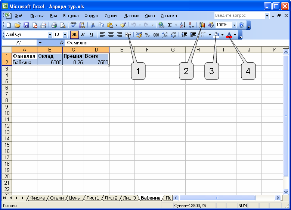Apply percent style with the % icon
This screenshot has width=291, height=210.
tap(147, 34)
